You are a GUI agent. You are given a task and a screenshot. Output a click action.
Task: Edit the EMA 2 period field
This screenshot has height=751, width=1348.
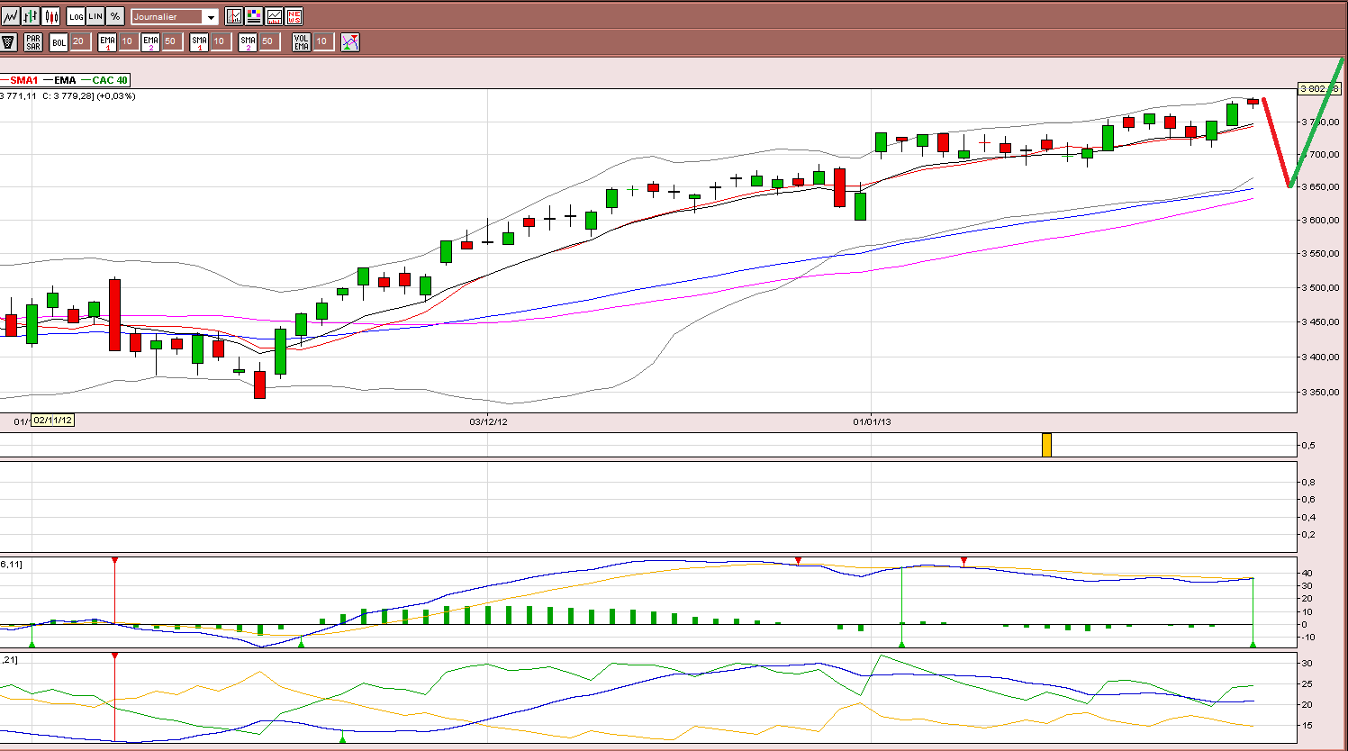pyautogui.click(x=172, y=41)
